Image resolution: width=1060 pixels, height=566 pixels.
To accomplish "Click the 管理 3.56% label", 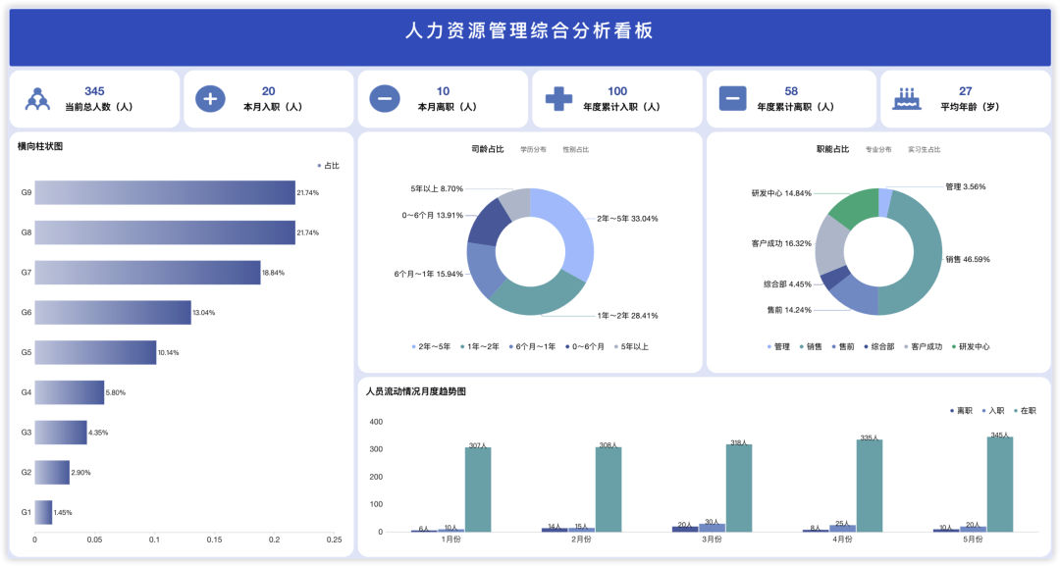I will pos(966,186).
